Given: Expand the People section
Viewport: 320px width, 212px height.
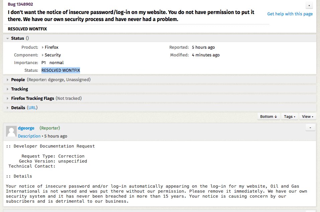Looking at the screenshot, I should click(8, 80).
